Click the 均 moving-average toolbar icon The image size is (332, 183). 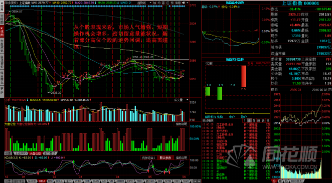tap(159, 3)
